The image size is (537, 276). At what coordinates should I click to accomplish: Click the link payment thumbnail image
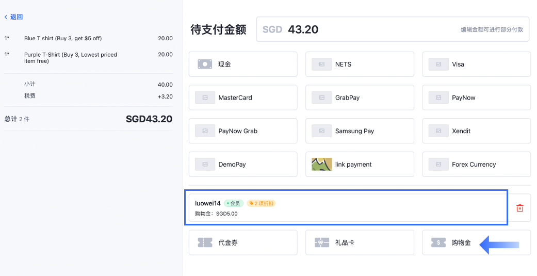tap(321, 165)
